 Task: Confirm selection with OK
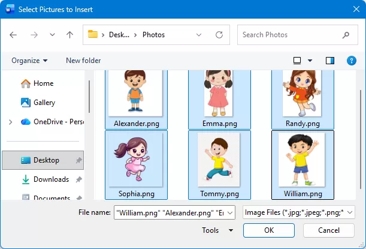pos(269,230)
